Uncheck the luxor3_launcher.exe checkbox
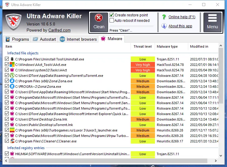 (x=7, y=130)
